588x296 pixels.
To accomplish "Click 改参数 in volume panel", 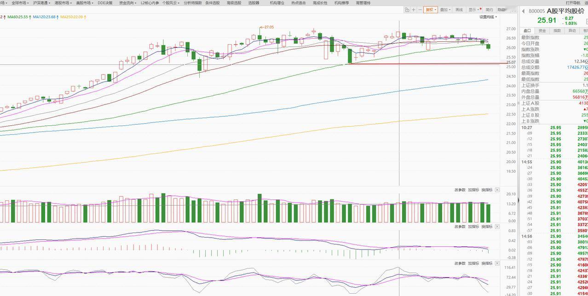I will 460,190.
